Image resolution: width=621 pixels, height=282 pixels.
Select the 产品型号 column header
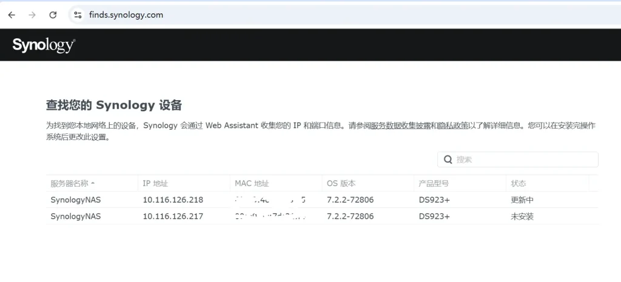point(434,183)
